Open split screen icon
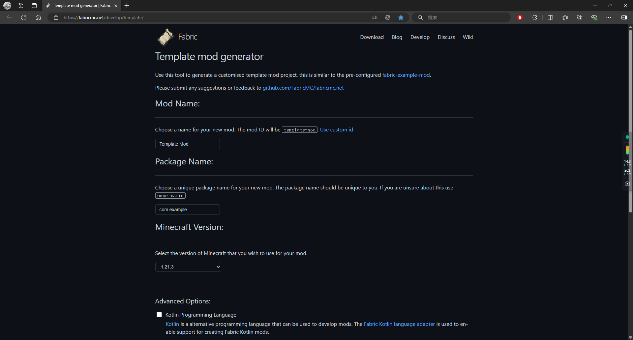The width and height of the screenshot is (633, 340). (x=550, y=17)
